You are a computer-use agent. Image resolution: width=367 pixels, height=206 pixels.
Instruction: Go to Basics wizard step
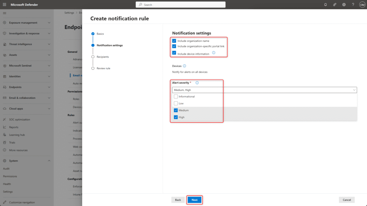click(x=100, y=34)
